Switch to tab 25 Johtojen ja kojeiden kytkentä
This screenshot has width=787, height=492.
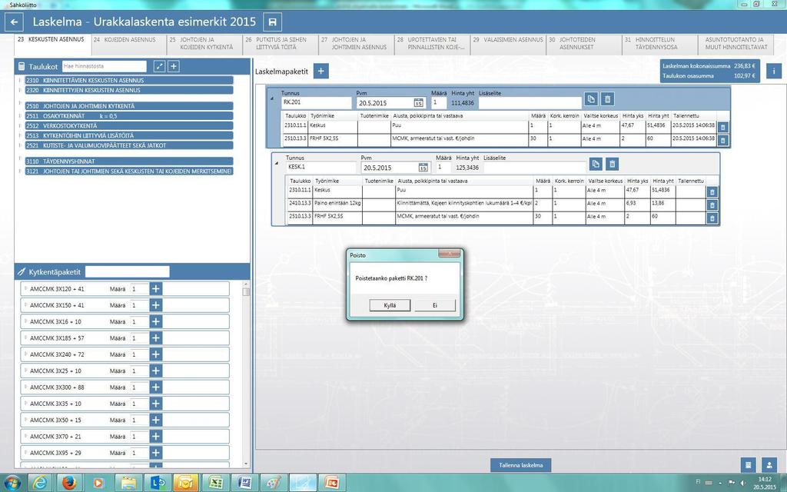click(205, 44)
